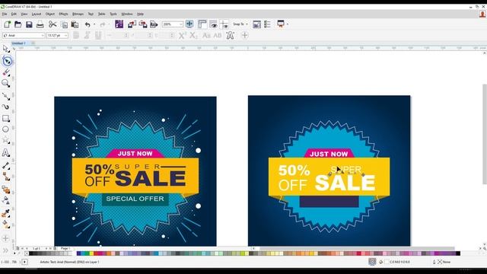
Task: Cut selection with the scissors icon
Action: [x=53, y=24]
